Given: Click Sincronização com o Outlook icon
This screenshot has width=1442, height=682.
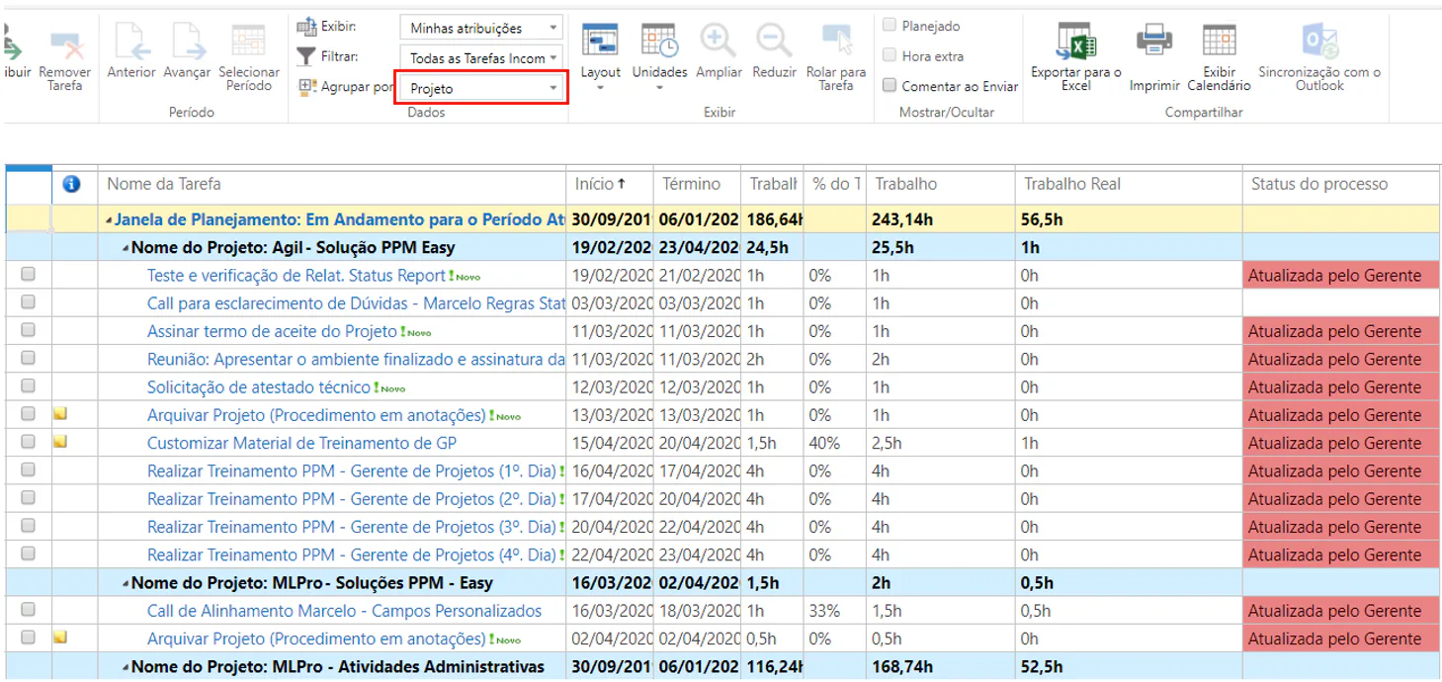Looking at the screenshot, I should [1319, 42].
